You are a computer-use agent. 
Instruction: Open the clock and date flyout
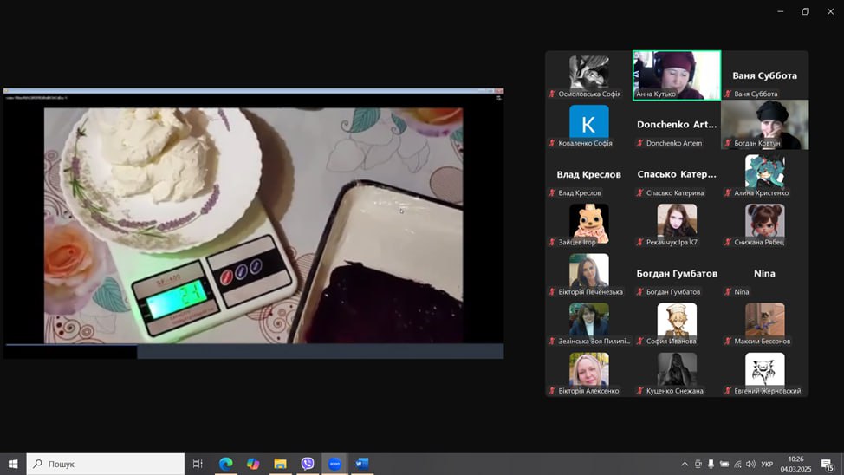coord(795,464)
